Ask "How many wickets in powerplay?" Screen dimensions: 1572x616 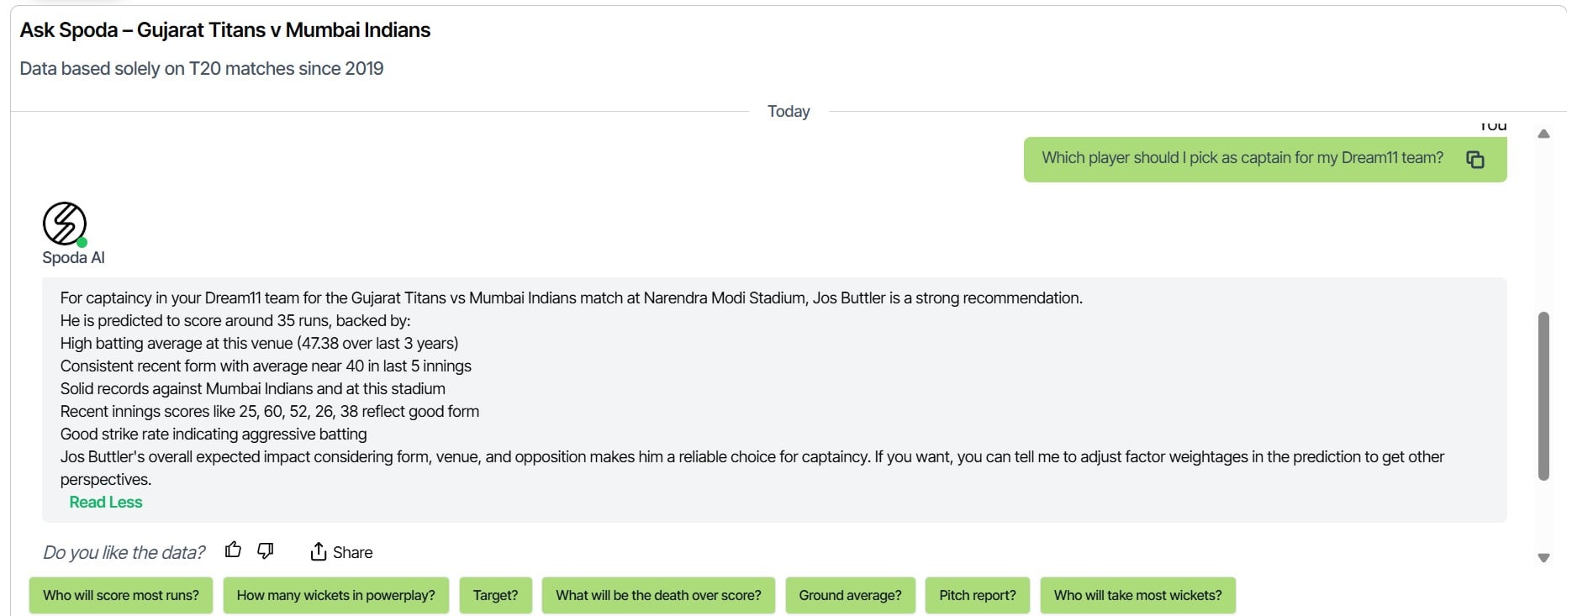[335, 595]
